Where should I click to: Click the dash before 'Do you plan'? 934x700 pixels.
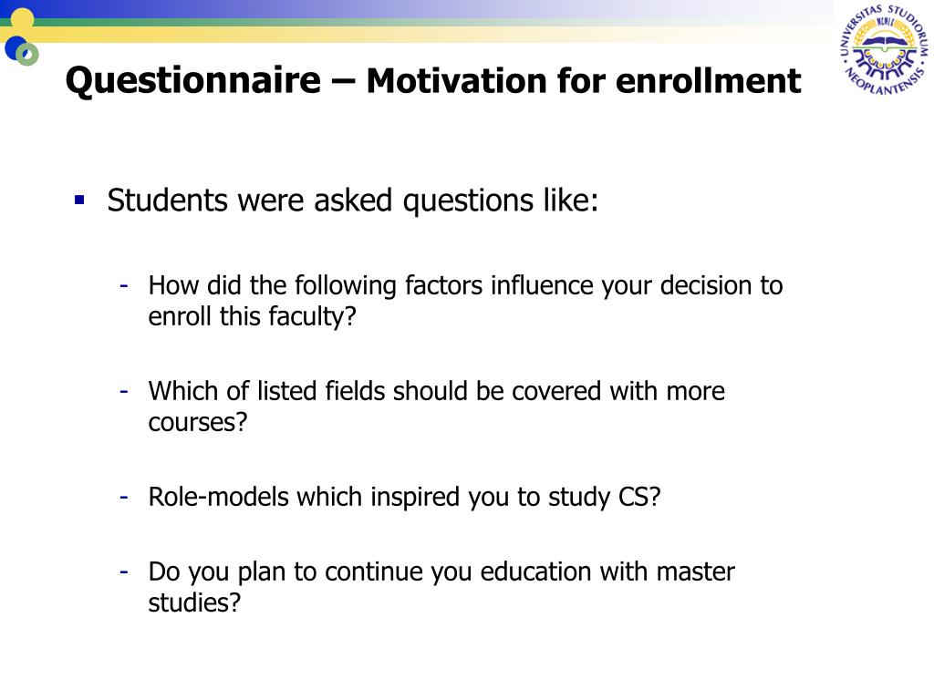pyautogui.click(x=124, y=572)
